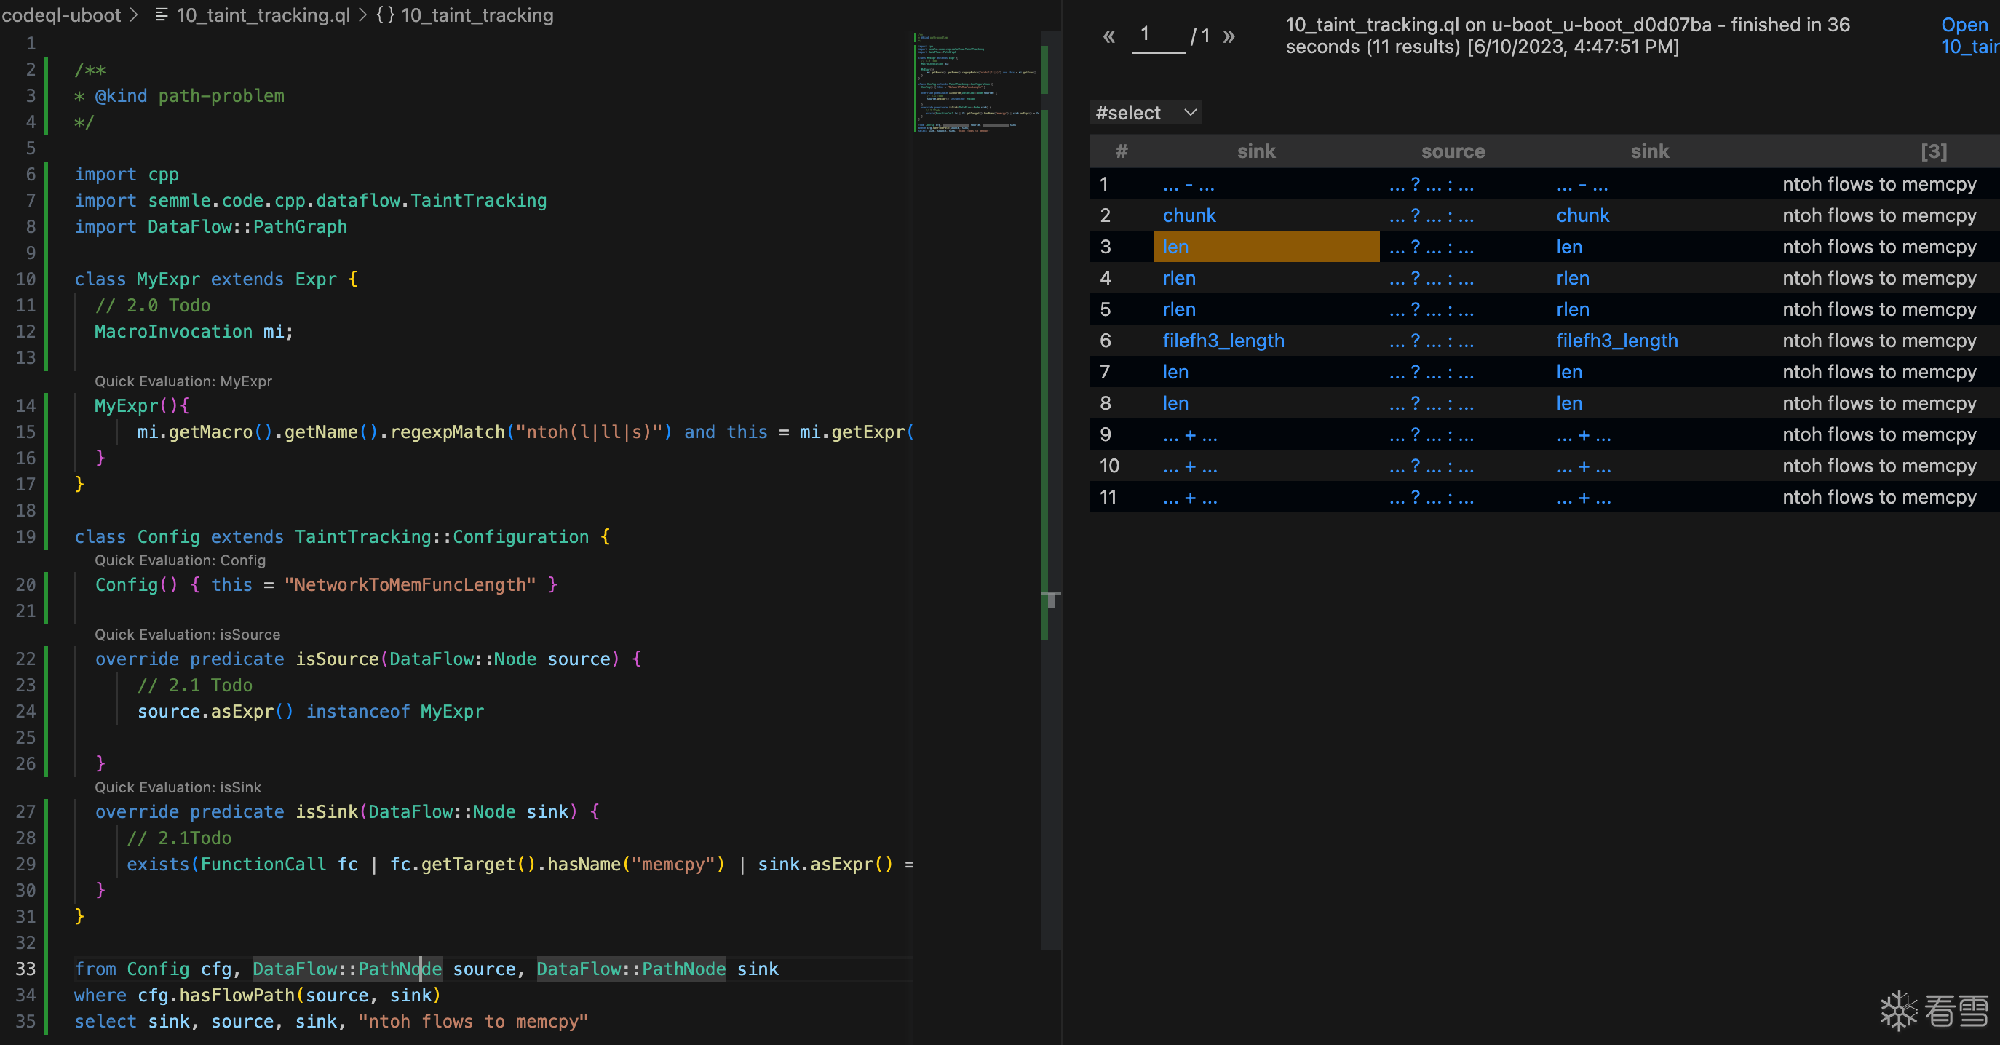2000x1045 pixels.
Task: Open the #select result set dropdown
Action: point(1145,114)
